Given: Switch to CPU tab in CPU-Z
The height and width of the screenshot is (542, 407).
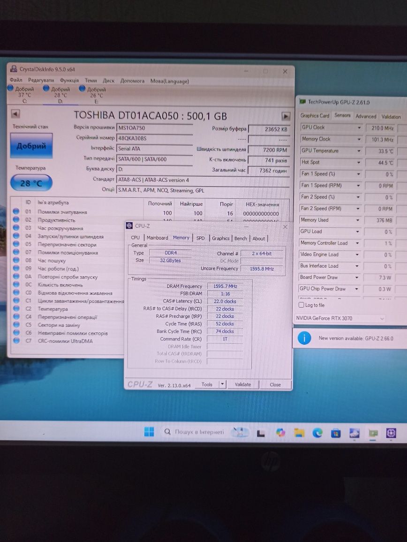Looking at the screenshot, I should [135, 237].
